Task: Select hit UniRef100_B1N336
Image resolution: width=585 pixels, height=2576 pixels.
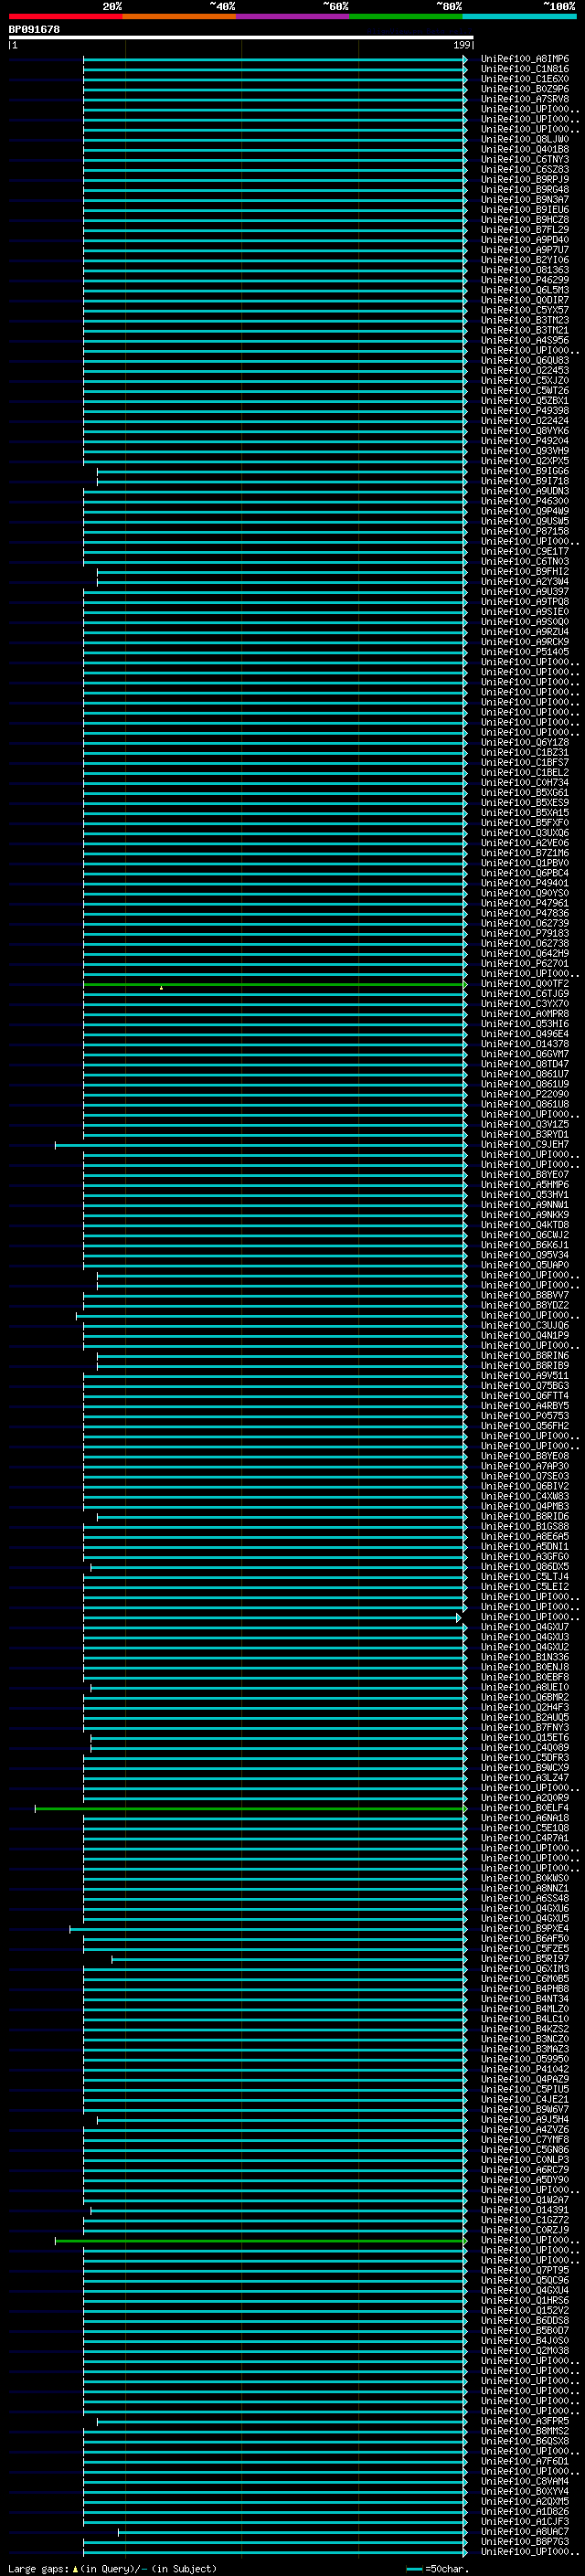Action: 525,1657
